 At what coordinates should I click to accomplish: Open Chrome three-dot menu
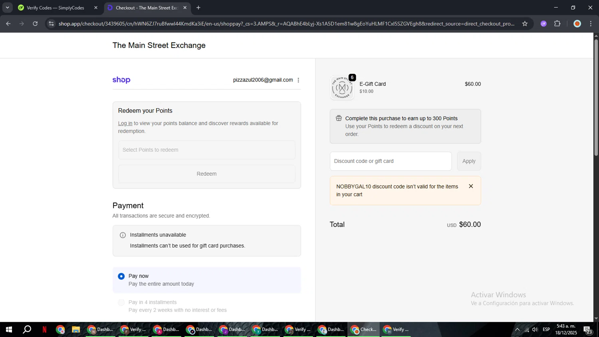click(591, 24)
